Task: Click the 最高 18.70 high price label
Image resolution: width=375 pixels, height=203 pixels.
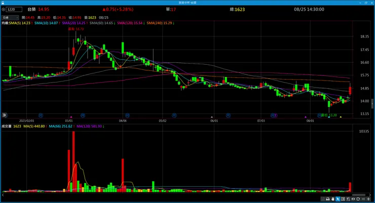Action: (x=76, y=29)
